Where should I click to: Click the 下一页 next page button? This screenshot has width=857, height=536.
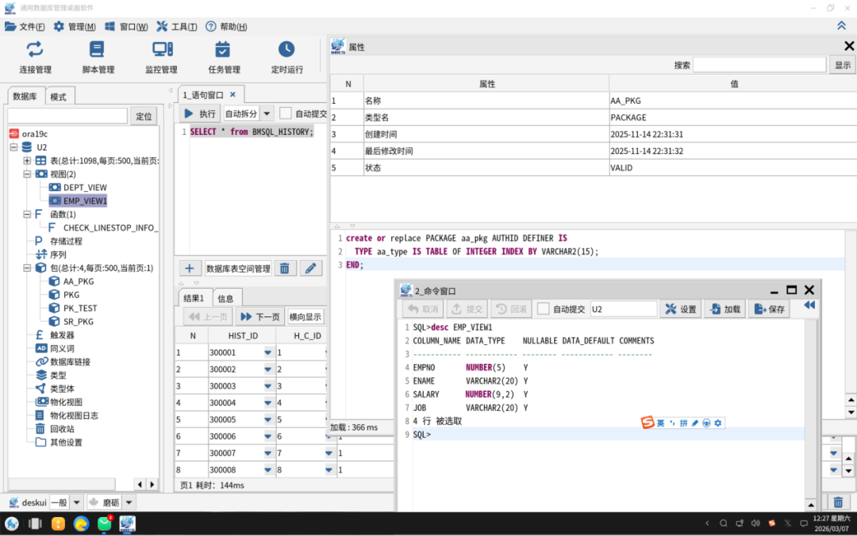coord(259,317)
